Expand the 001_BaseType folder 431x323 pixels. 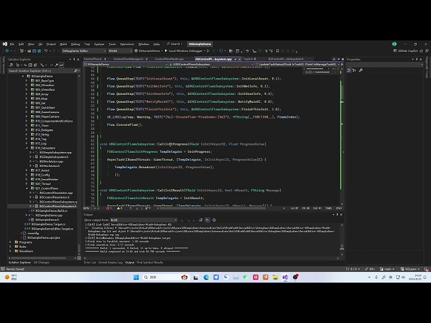pos(27,81)
